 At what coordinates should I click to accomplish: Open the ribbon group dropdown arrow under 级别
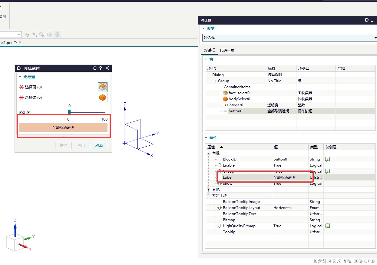pyautogui.click(x=6, y=27)
